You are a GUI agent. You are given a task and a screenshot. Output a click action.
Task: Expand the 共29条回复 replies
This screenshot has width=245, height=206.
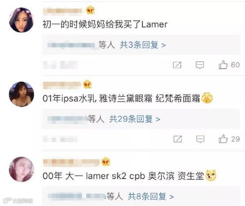(x=135, y=119)
